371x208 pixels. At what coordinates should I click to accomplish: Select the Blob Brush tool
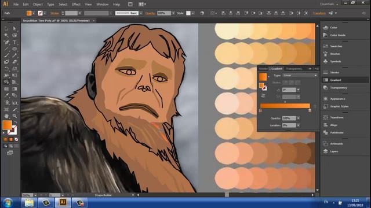pos(6,62)
